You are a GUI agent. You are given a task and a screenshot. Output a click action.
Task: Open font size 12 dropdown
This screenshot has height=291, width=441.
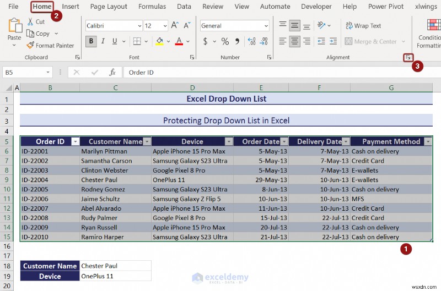pos(165,26)
